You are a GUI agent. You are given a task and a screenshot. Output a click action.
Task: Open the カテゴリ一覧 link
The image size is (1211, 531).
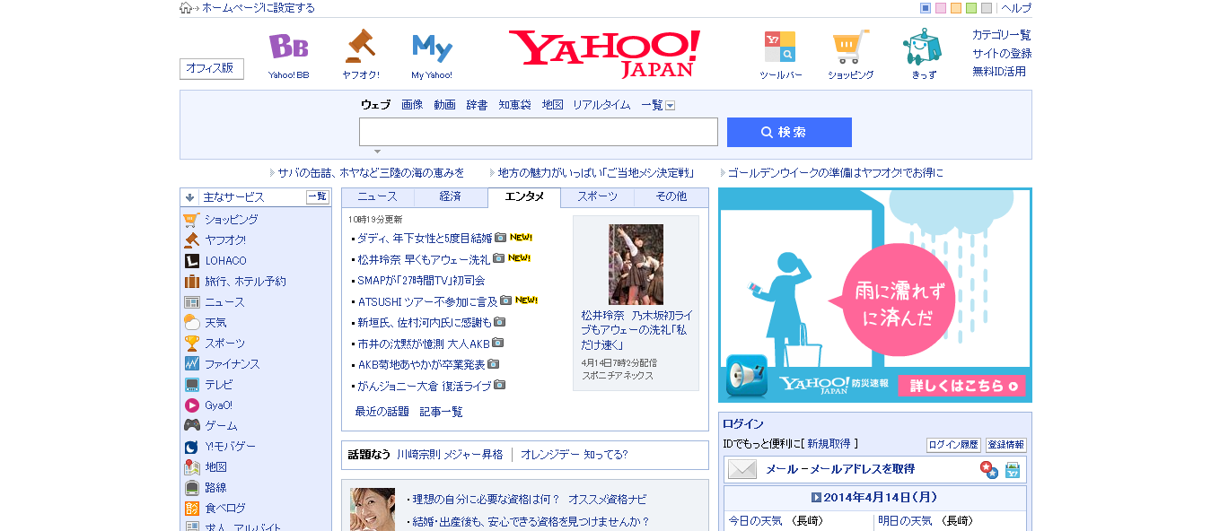[1002, 35]
